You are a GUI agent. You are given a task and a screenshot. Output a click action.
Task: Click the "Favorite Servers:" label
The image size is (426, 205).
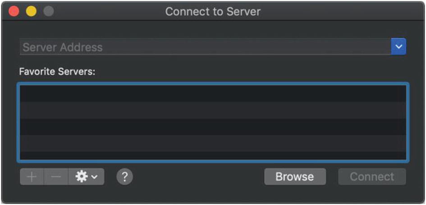pyautogui.click(x=57, y=71)
